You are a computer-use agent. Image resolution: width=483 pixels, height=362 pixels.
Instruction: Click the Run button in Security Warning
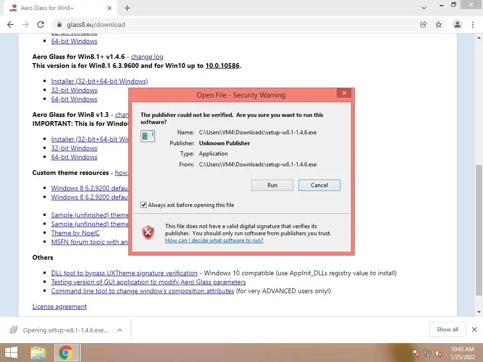coord(272,185)
